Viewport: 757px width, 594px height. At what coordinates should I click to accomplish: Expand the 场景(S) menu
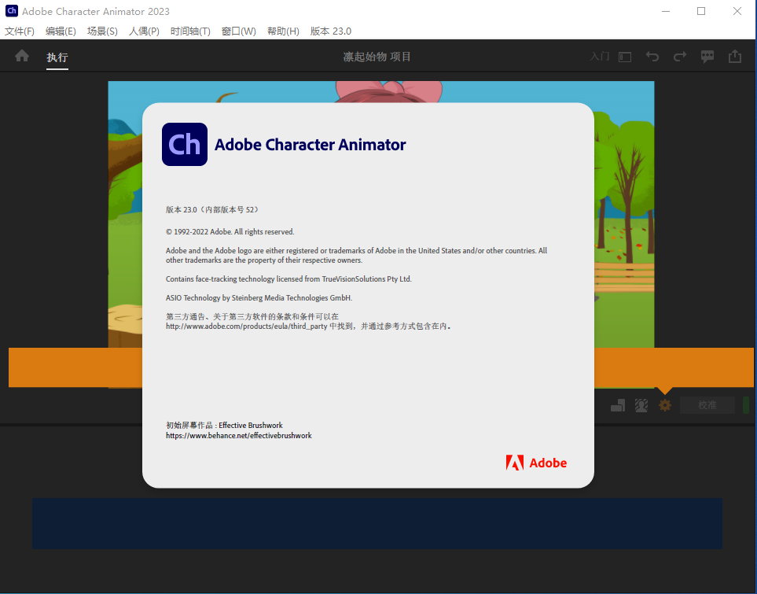click(x=102, y=31)
